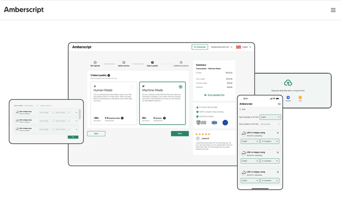Click the UK flag icon beside English
341x204 pixels.
click(x=238, y=47)
